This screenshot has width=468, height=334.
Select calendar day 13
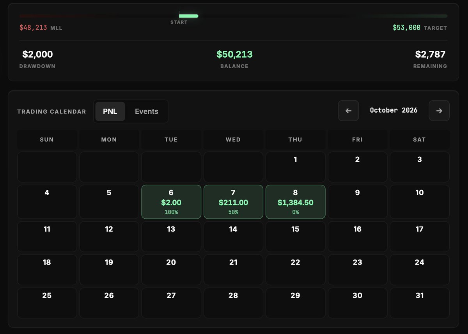pyautogui.click(x=171, y=237)
